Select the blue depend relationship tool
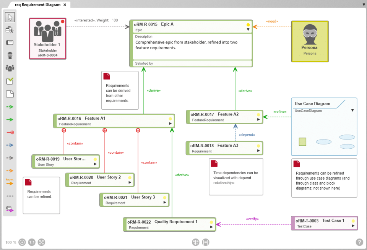The width and height of the screenshot is (367, 250). 10,145
